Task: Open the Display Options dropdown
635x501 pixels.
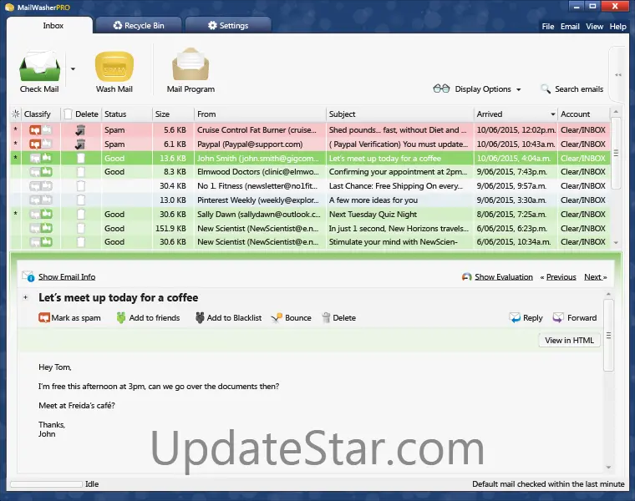Action: coord(477,89)
